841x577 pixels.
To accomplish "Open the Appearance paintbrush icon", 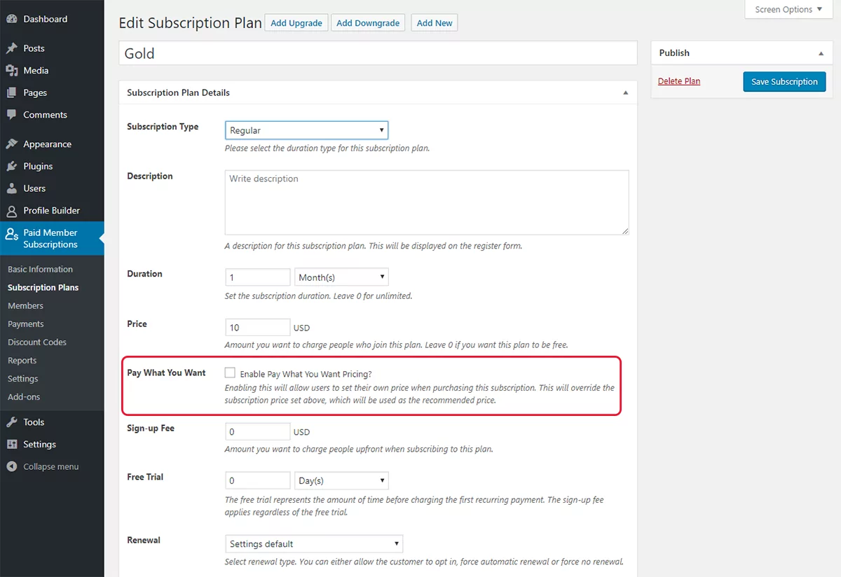I will 12,144.
